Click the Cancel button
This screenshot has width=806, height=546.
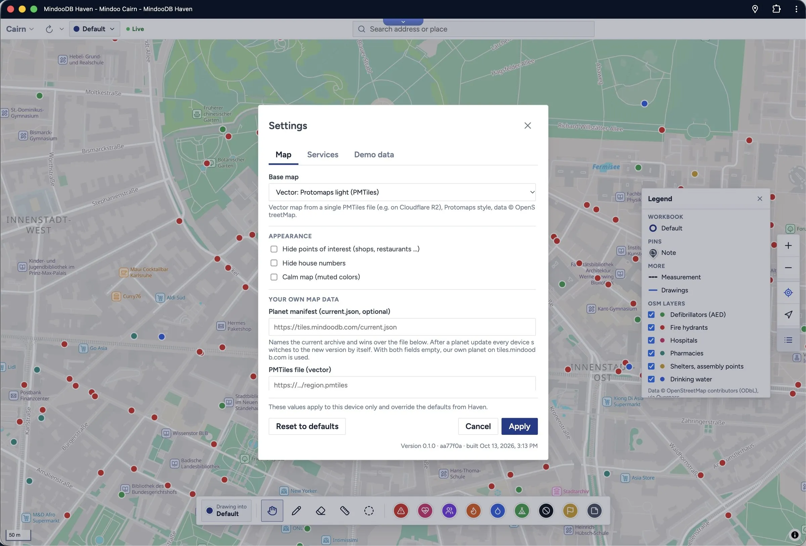click(x=478, y=426)
